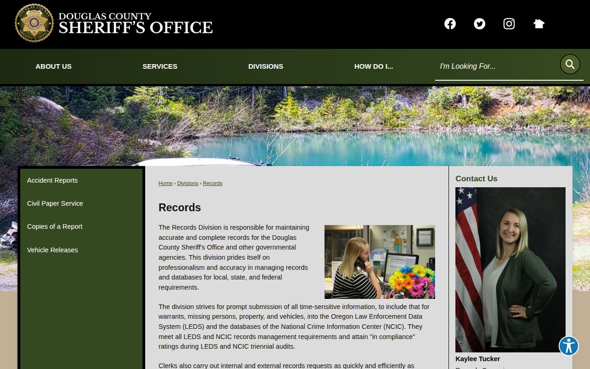Click the Records breadcrumb link

coord(212,183)
